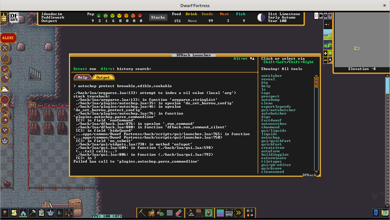390x220 pixels.
Task: Select prospect in tools list
Action: [270, 96]
